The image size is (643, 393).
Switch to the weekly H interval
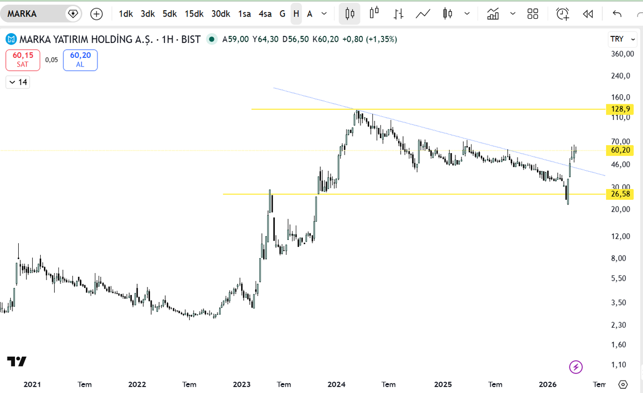296,14
